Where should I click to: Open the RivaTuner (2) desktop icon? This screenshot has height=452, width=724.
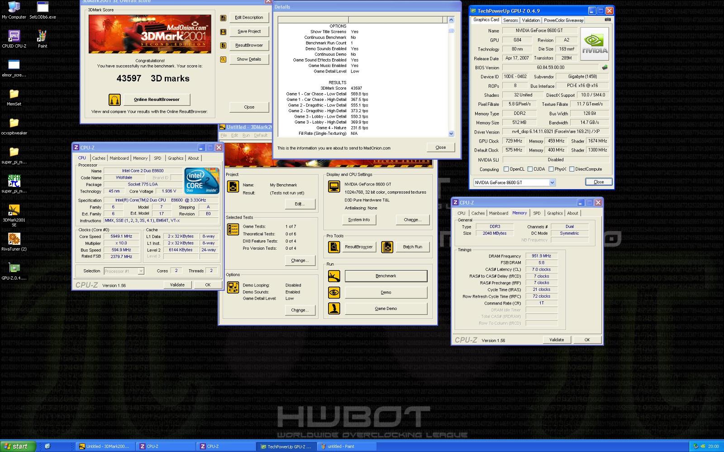[x=14, y=242]
